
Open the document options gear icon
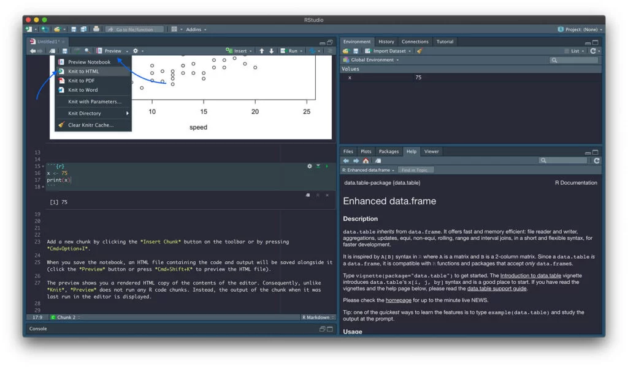136,51
